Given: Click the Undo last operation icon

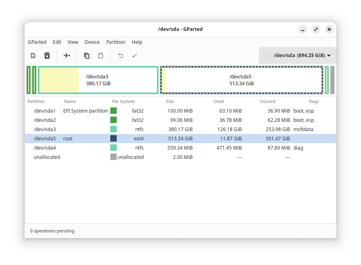Looking at the screenshot, I should [x=120, y=55].
